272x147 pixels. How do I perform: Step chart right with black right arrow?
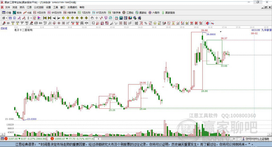[59, 18]
